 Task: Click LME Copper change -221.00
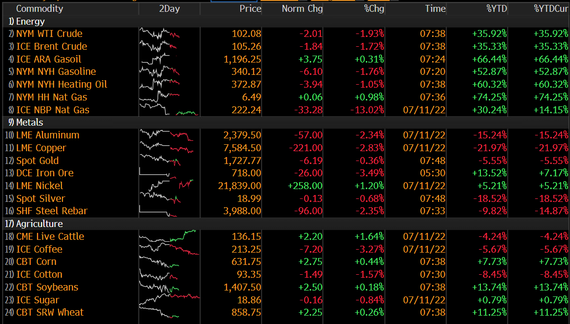(306, 148)
